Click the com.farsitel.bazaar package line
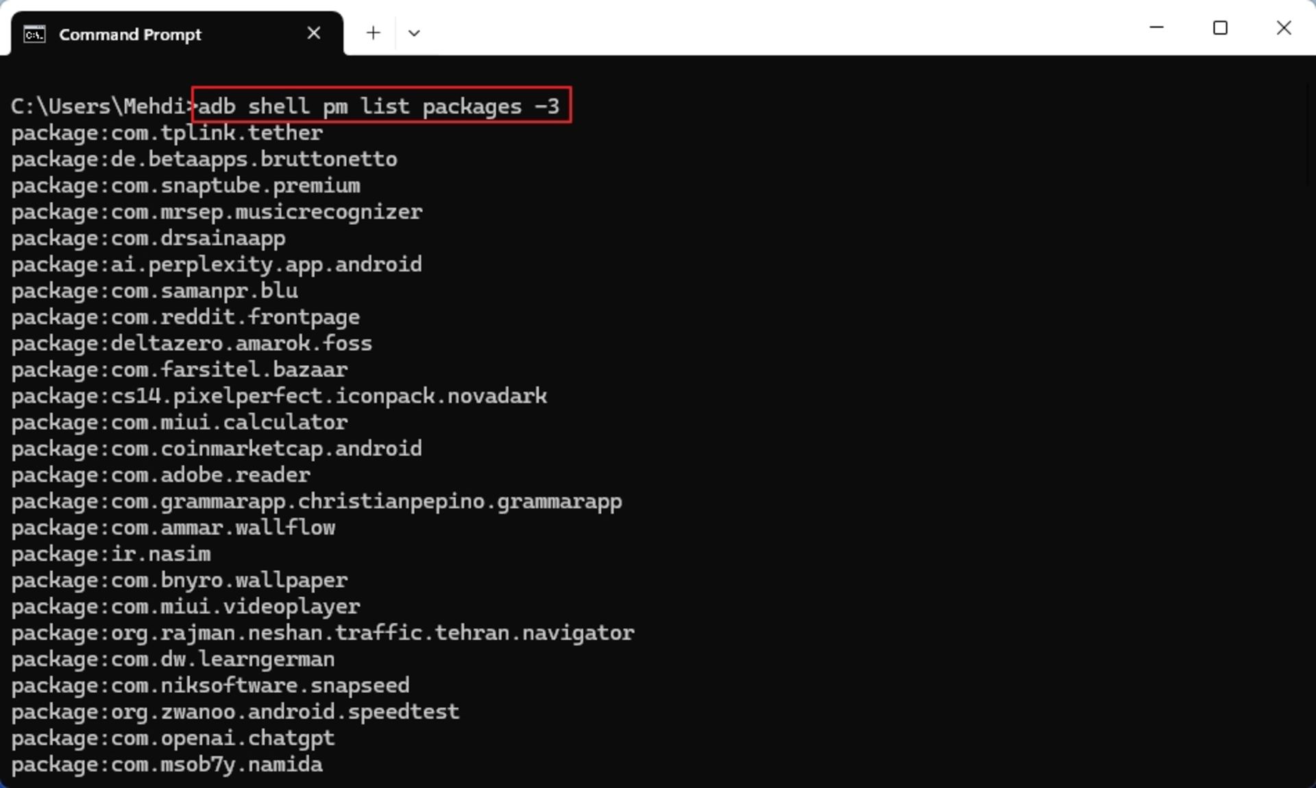 point(180,370)
